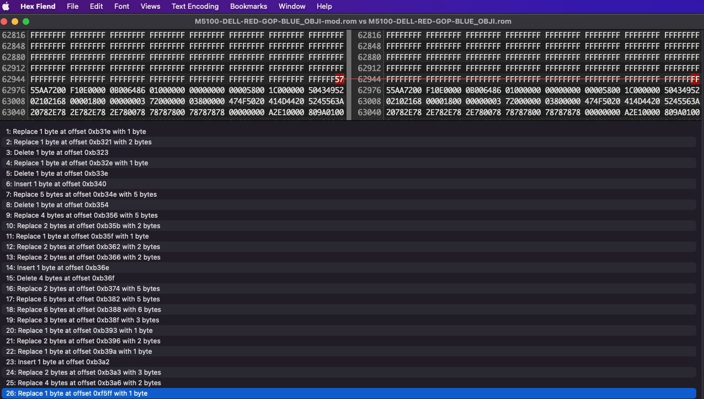
Task: Click bytes A2E10000 in right hex pane
Action: 642,112
